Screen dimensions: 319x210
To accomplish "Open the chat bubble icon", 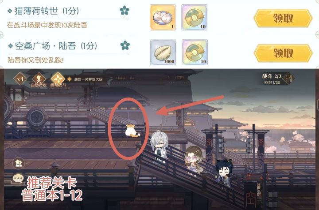I will [18, 179].
